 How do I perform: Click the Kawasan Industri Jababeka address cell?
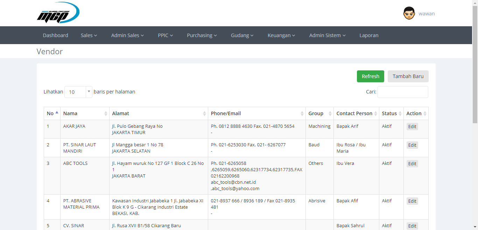click(159, 207)
